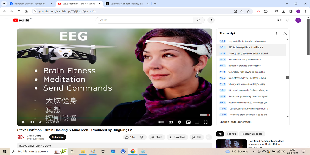This screenshot has height=155, width=310.
Task: Open the YouTube account avatar menu
Action: (298, 20)
